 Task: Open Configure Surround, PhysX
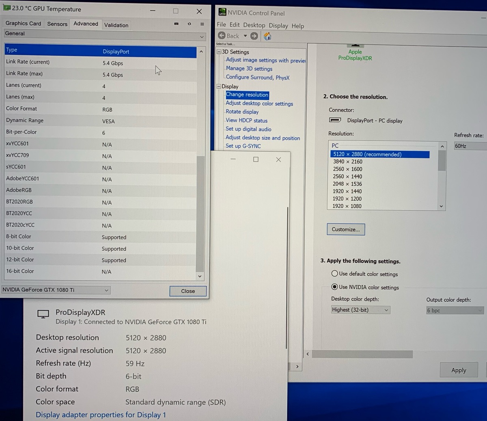[258, 77]
